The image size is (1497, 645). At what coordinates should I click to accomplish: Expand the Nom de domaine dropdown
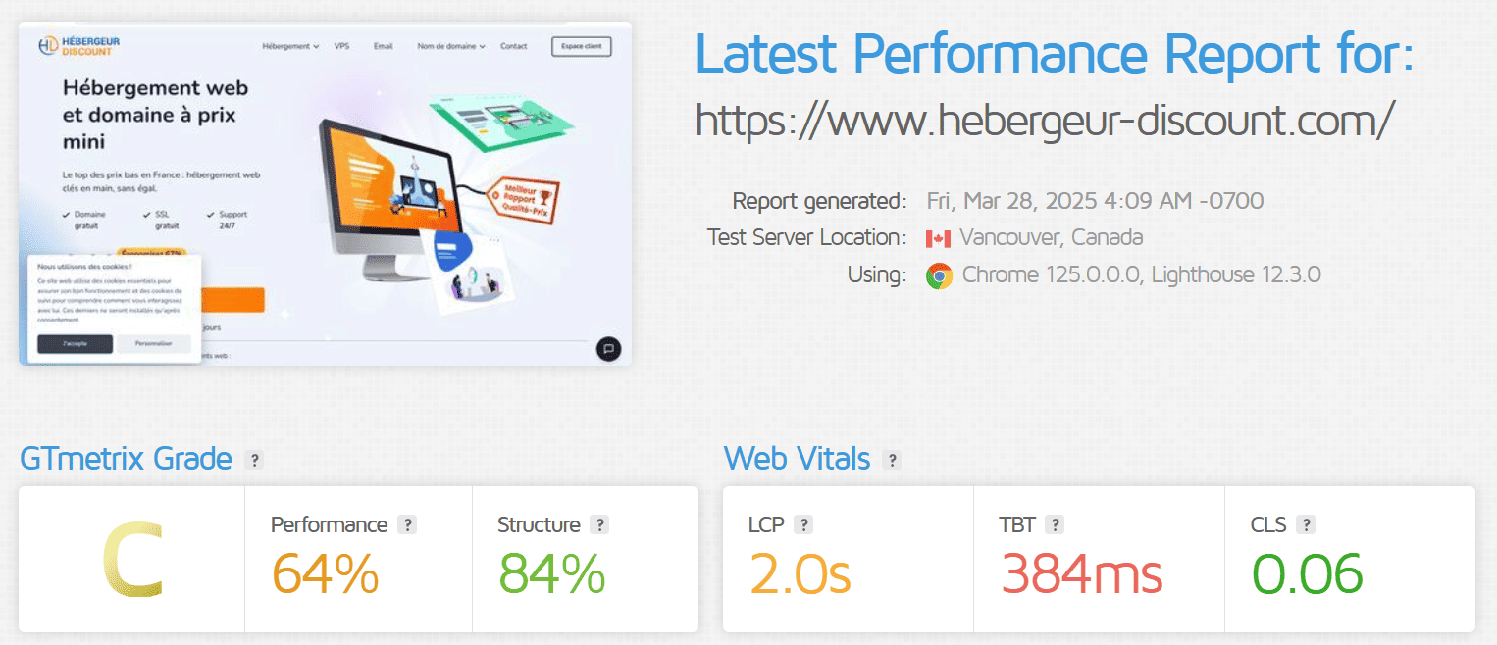click(x=451, y=46)
